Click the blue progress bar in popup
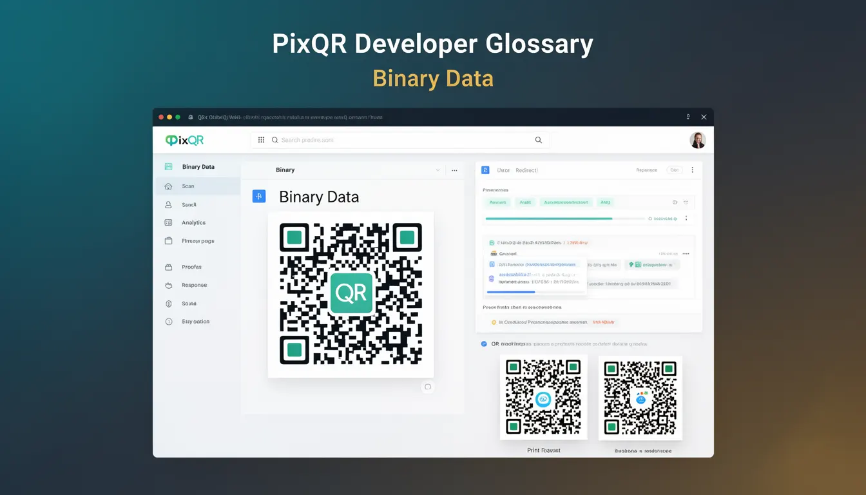 coord(536,292)
